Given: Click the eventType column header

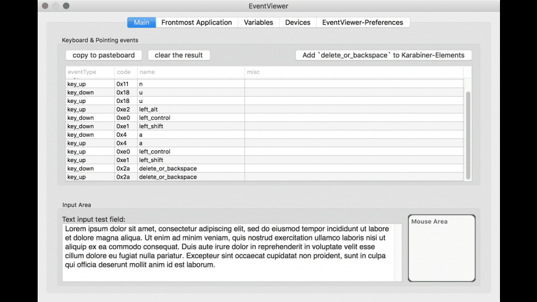Looking at the screenshot, I should click(x=89, y=72).
